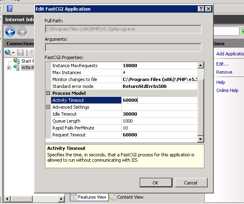Select Rapid Fails PerMinute property
Viewport: 244px width, 204px height.
pos(86,128)
